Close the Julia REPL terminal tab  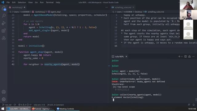tap(126, 56)
